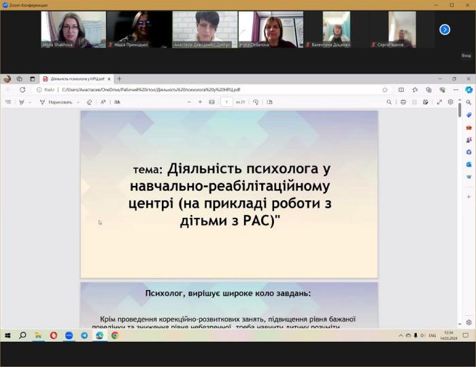The image size is (476, 367).
Task: Select the Діяльність психолога PDF tab
Action: pyautogui.click(x=77, y=79)
